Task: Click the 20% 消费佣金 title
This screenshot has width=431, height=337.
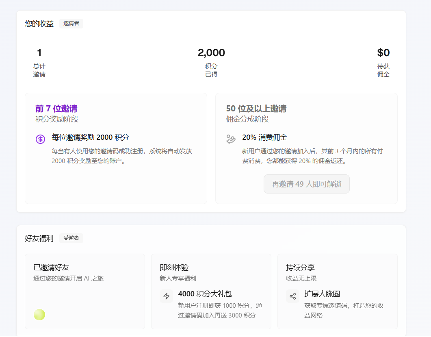Action: click(264, 137)
